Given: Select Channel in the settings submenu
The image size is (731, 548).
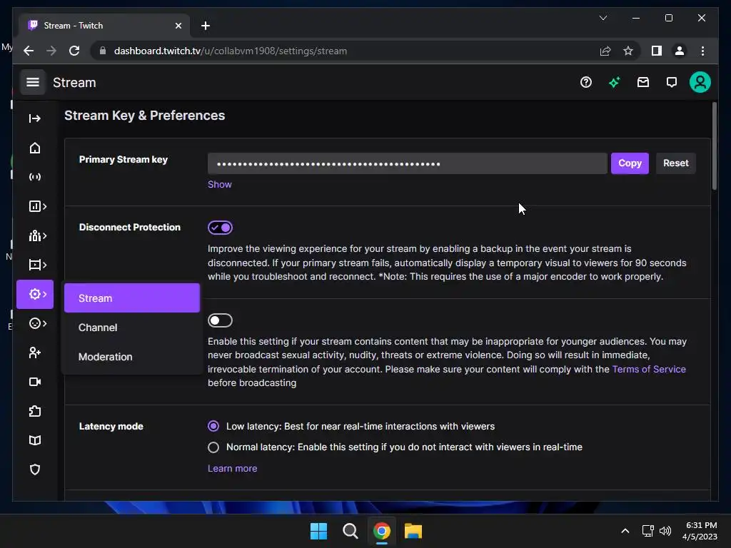Looking at the screenshot, I should 132,327.
